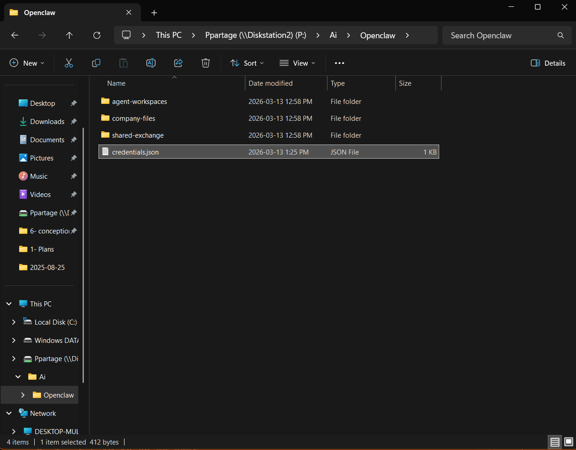Switch to details list view in status bar
Screen dimensions: 576x450
[555, 442]
